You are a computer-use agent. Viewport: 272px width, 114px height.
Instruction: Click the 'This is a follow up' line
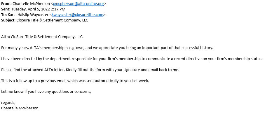(x=75, y=81)
